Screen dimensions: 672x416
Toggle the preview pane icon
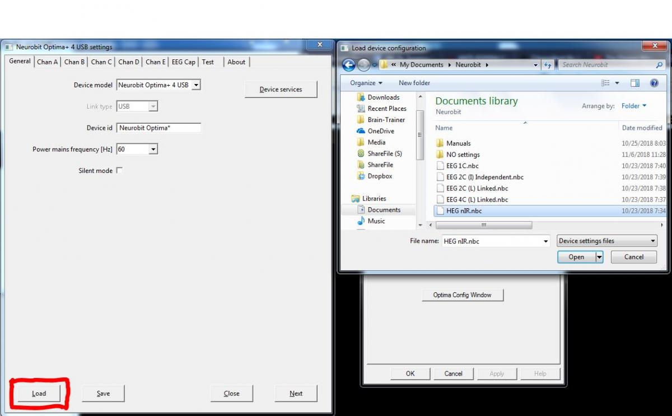pyautogui.click(x=635, y=83)
